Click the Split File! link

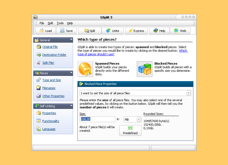pos(48,63)
